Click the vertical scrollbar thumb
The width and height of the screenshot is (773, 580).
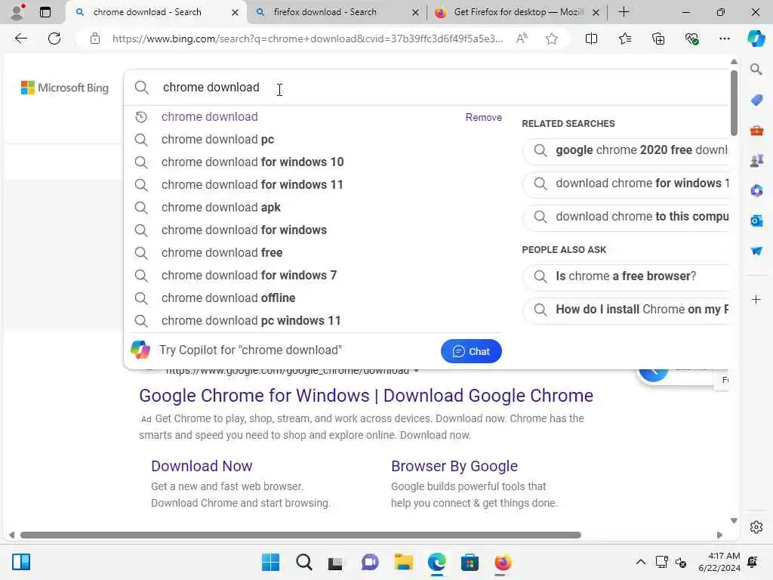pos(734,103)
